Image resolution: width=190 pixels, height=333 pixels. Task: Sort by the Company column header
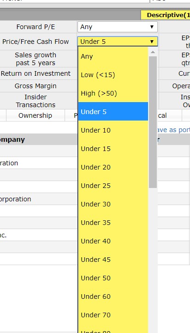pyautogui.click(x=13, y=139)
